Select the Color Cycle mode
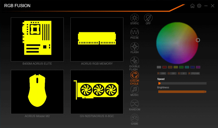Image resolution: width=218 pixels, height=128 pixels. [x=135, y=78]
